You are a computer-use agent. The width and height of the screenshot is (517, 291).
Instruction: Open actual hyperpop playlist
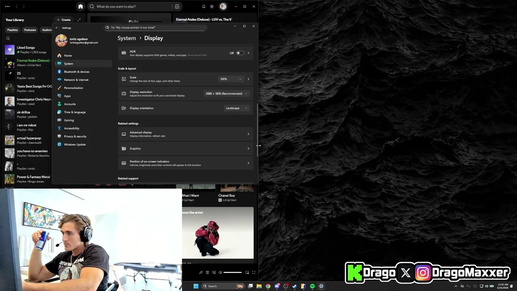pyautogui.click(x=28, y=140)
